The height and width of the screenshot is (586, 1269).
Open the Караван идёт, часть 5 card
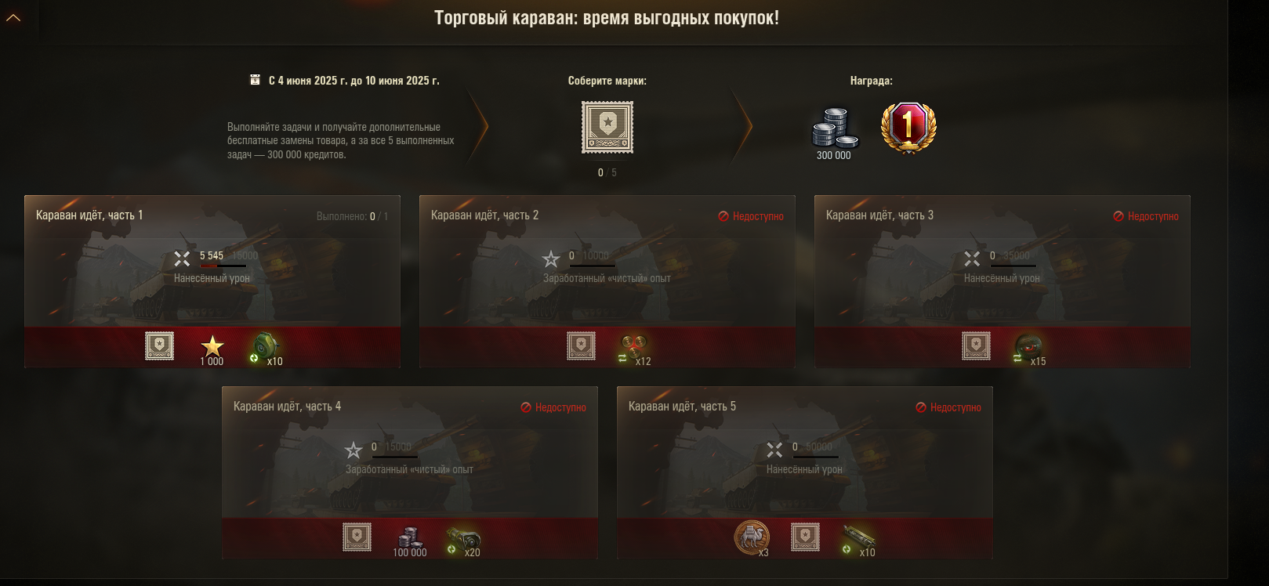point(805,472)
